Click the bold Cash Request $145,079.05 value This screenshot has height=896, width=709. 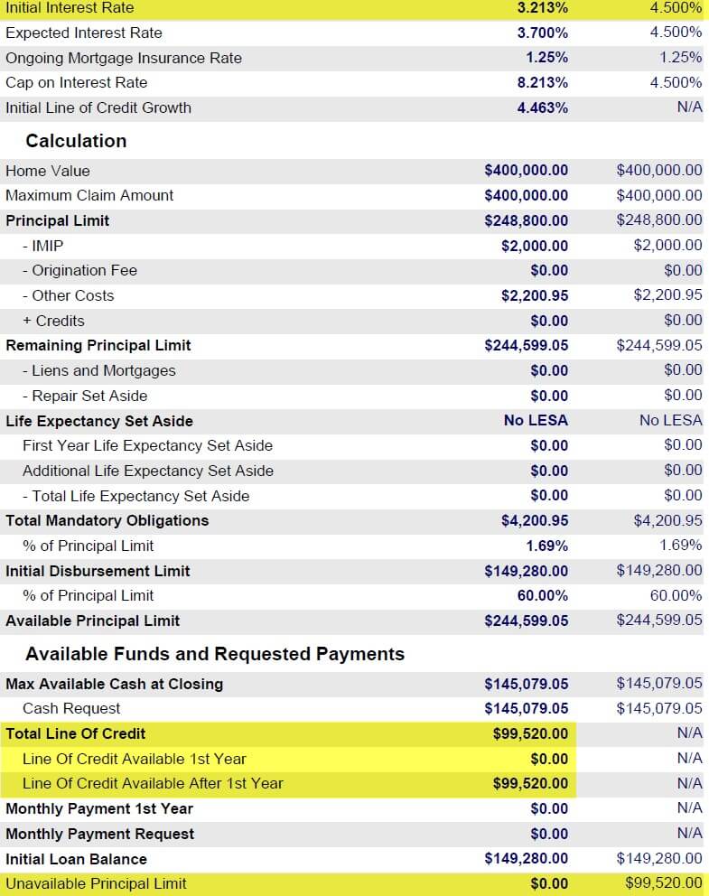(526, 709)
